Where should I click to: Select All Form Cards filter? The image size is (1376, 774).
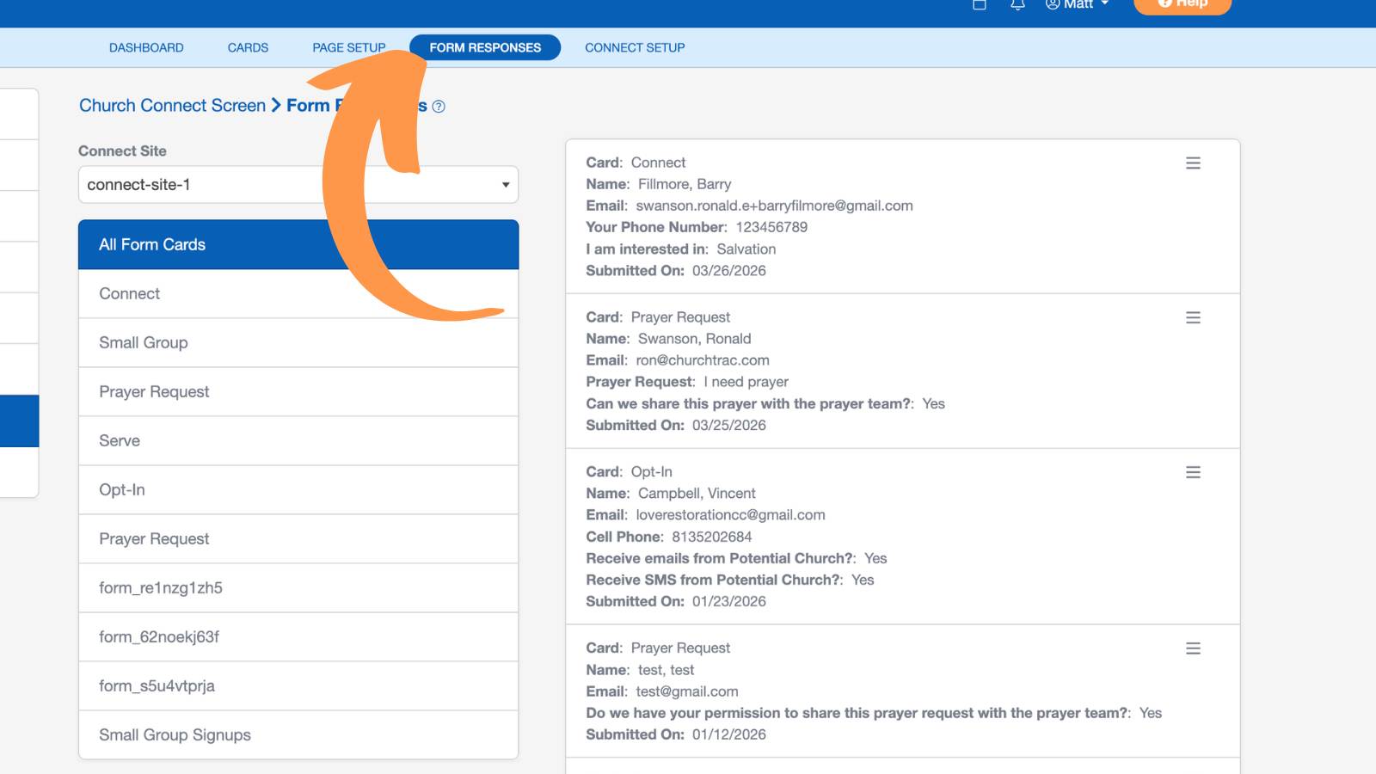pyautogui.click(x=298, y=244)
